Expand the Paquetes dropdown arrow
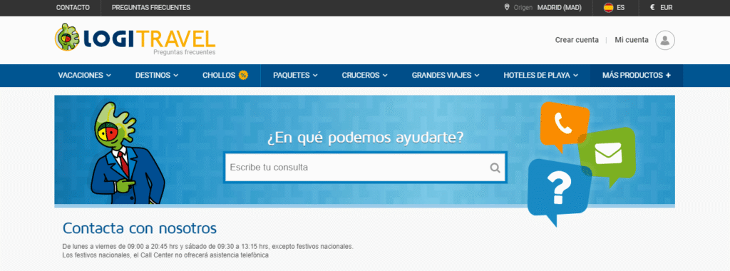This screenshot has width=730, height=271. point(314,76)
